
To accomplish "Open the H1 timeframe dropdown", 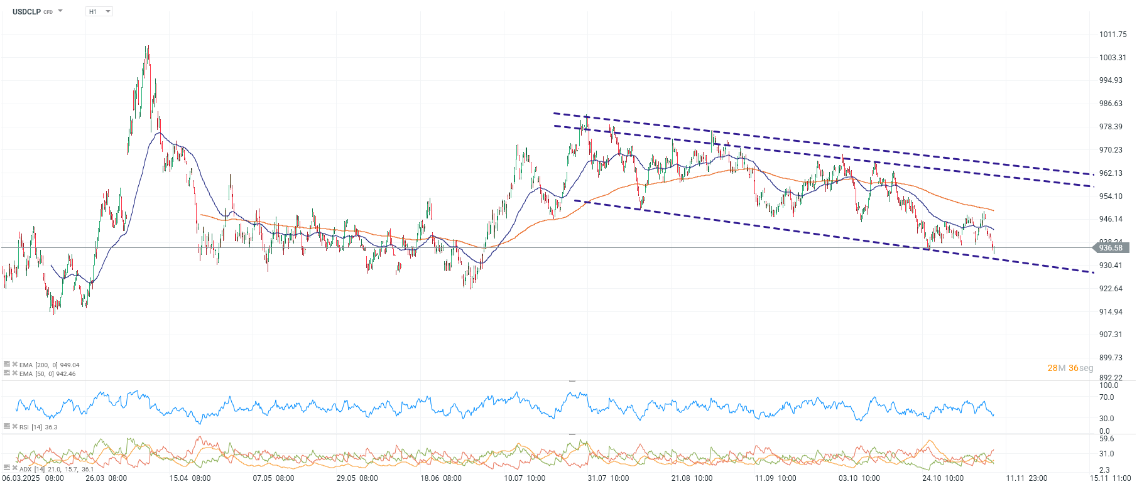I will [x=99, y=11].
